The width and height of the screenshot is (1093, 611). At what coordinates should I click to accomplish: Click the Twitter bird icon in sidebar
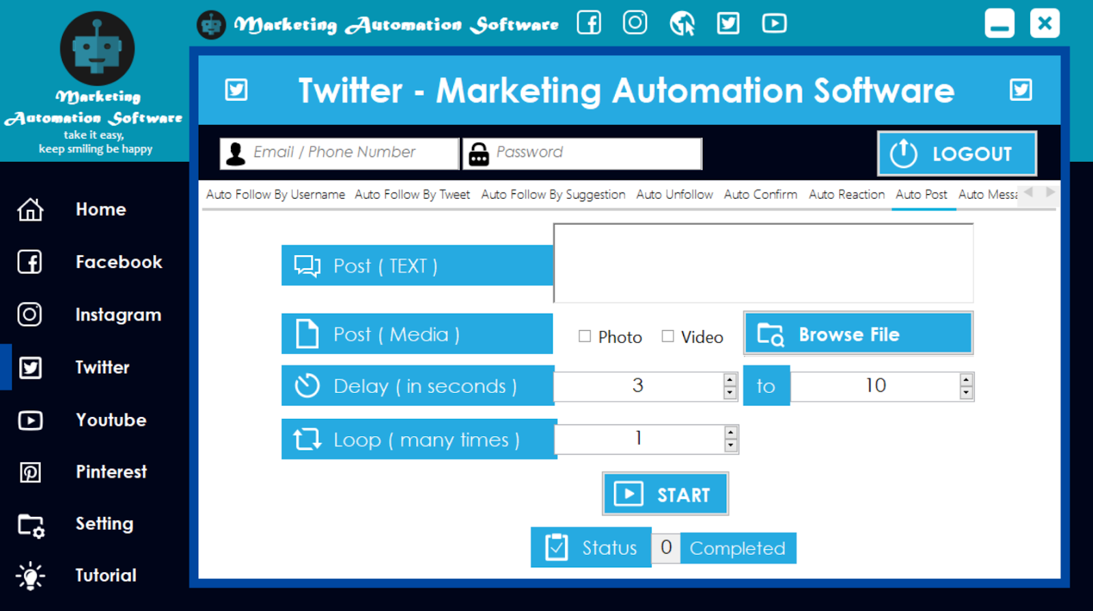pos(30,367)
